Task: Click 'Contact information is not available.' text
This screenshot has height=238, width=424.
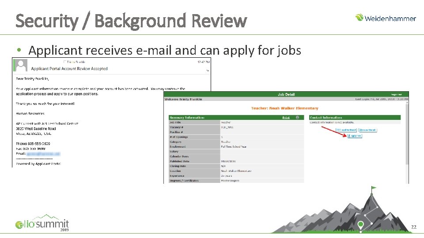Action: tap(332, 123)
